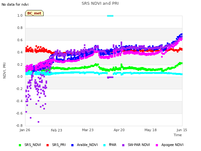Click the magenta Apogee NDVI legend swatch

coord(157,145)
